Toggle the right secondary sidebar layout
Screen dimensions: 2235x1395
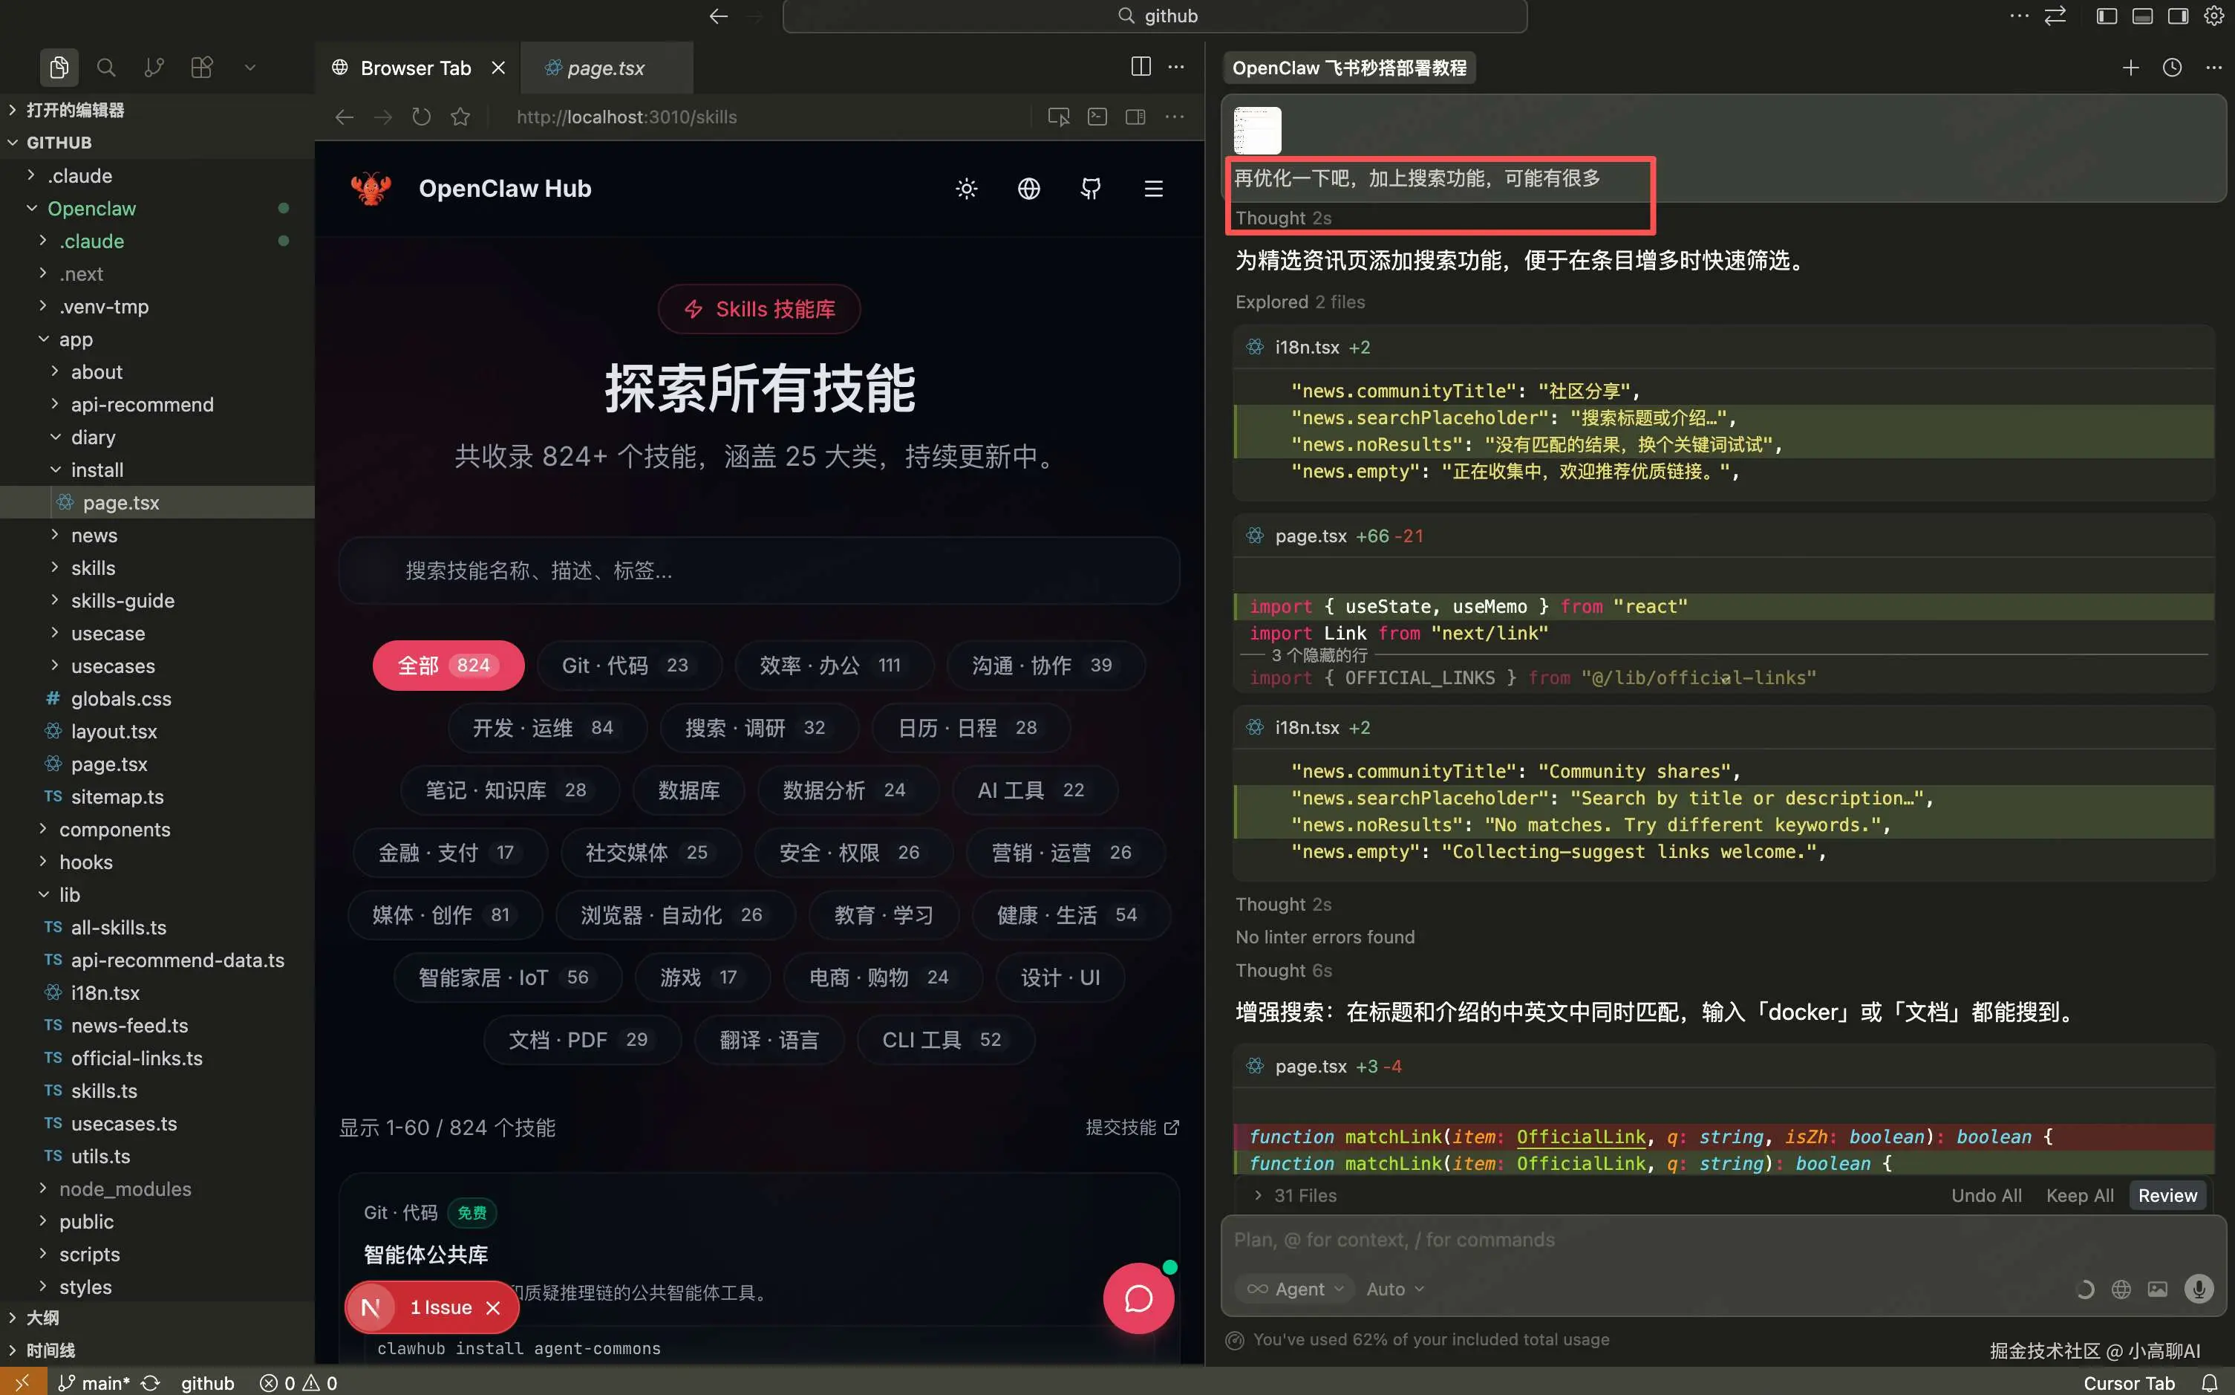coord(2178,16)
